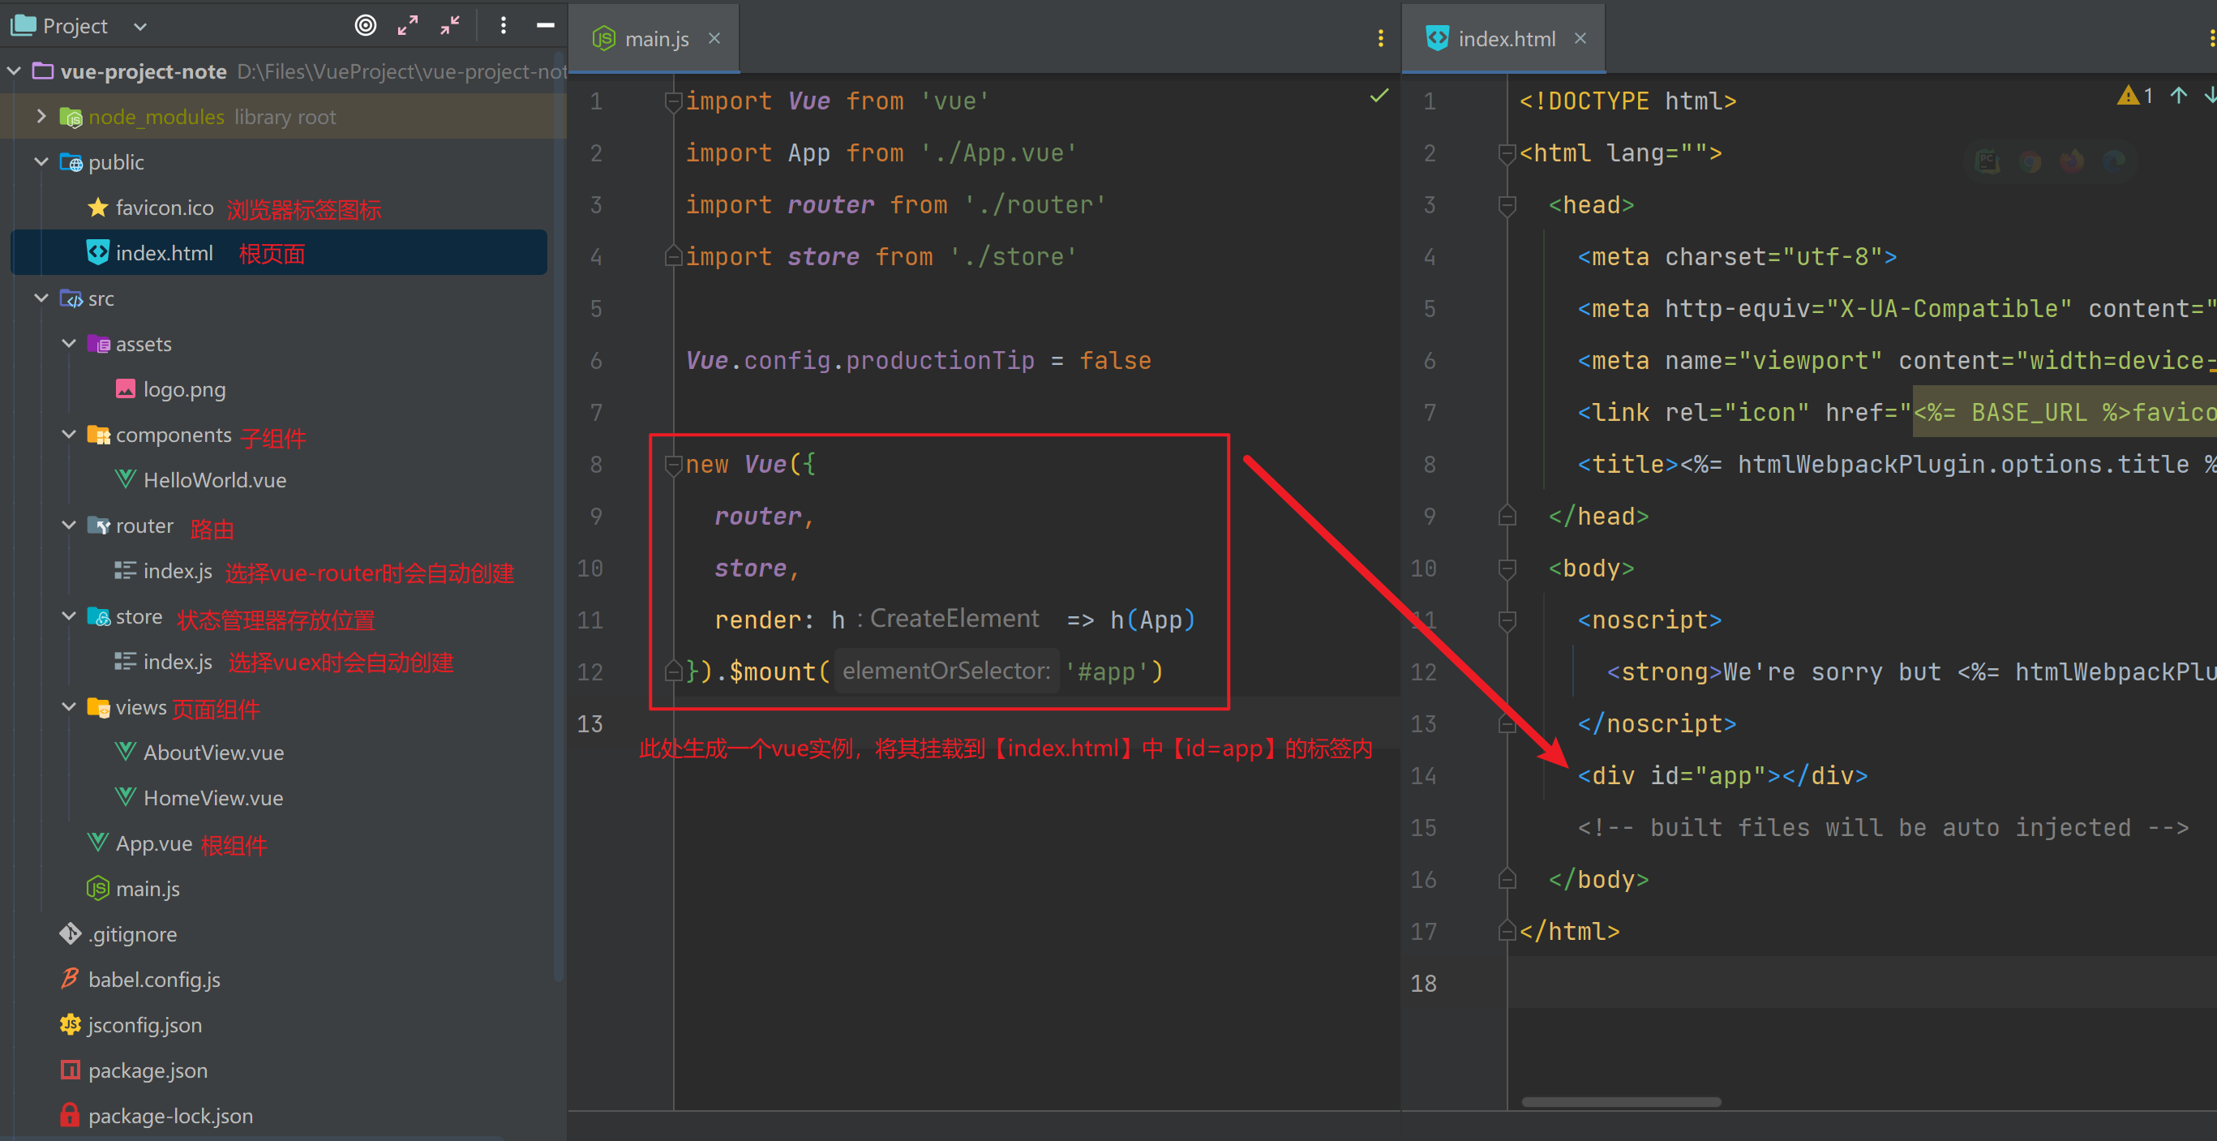Open page in built-in preview icon
The image size is (2217, 1141).
(x=1988, y=161)
